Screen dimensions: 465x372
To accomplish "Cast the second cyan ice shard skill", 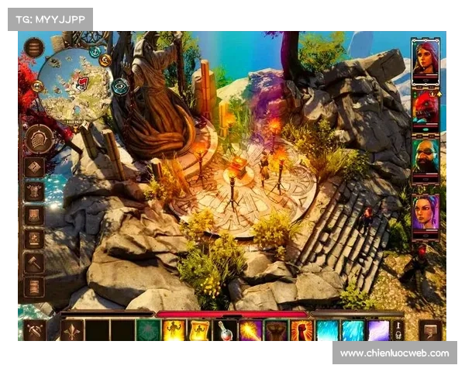I will (x=353, y=330).
